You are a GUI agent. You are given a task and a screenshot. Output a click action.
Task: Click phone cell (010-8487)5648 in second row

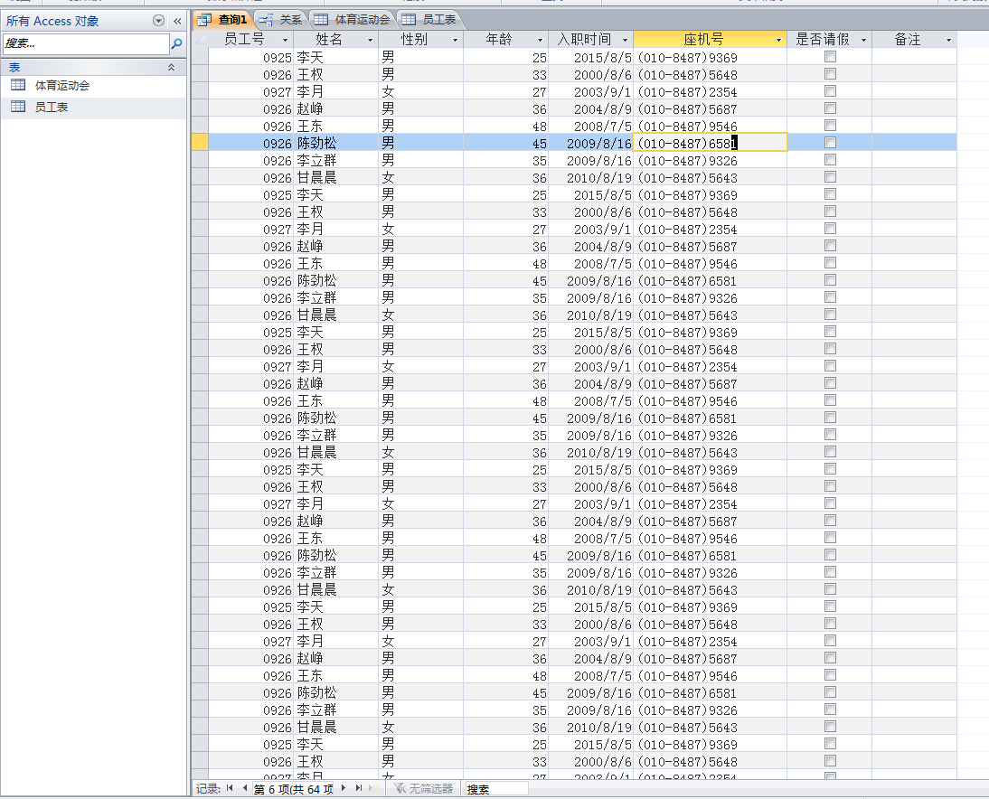pos(711,74)
